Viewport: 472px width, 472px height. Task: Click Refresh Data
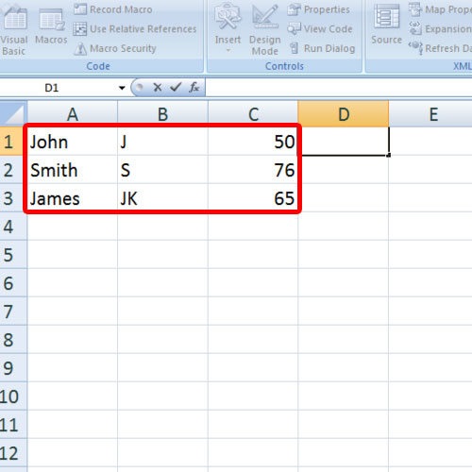[440, 49]
